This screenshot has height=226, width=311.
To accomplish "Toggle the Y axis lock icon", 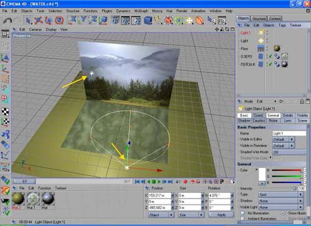I will coord(83,20).
